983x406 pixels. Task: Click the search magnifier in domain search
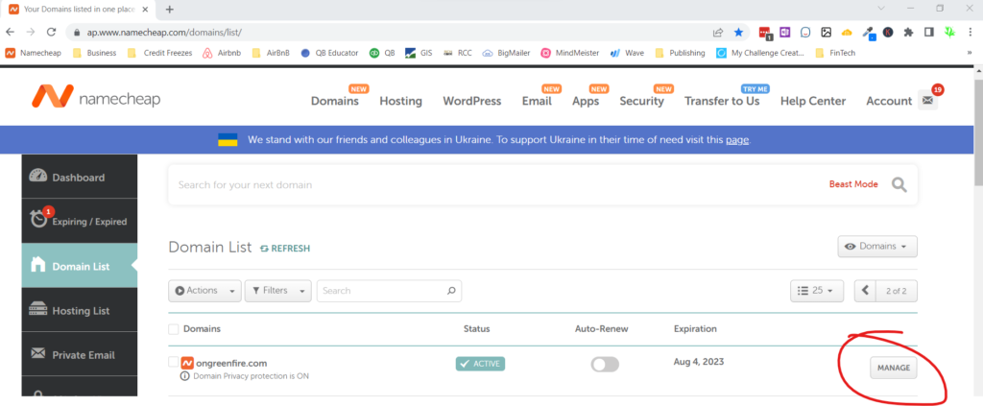[899, 185]
